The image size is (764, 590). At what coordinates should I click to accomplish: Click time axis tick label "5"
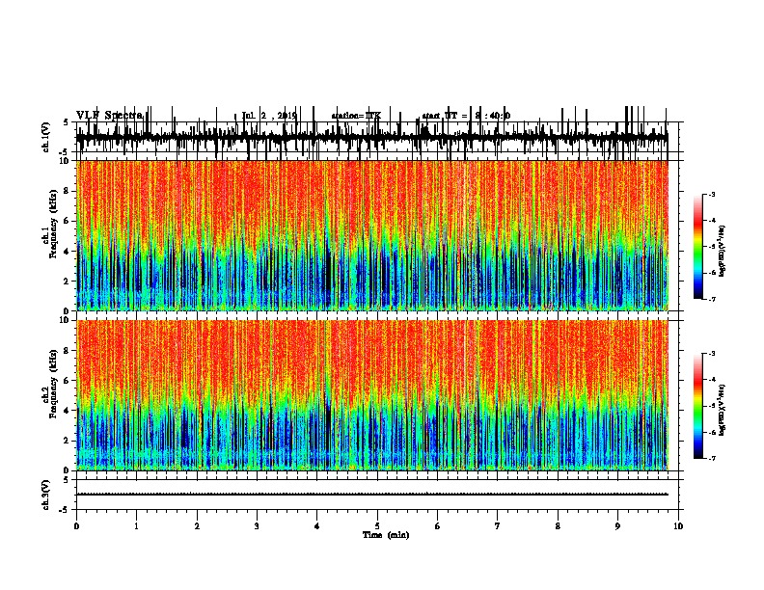pos(377,526)
